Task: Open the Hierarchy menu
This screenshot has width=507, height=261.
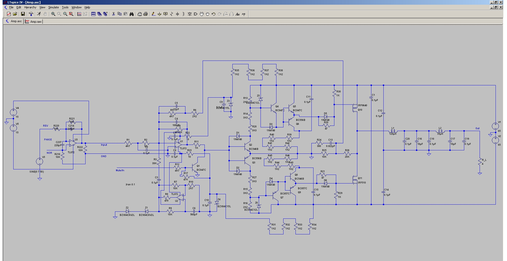Action: 30,7
